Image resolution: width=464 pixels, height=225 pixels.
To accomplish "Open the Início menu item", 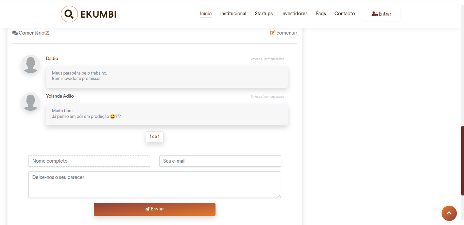I will coord(206,14).
